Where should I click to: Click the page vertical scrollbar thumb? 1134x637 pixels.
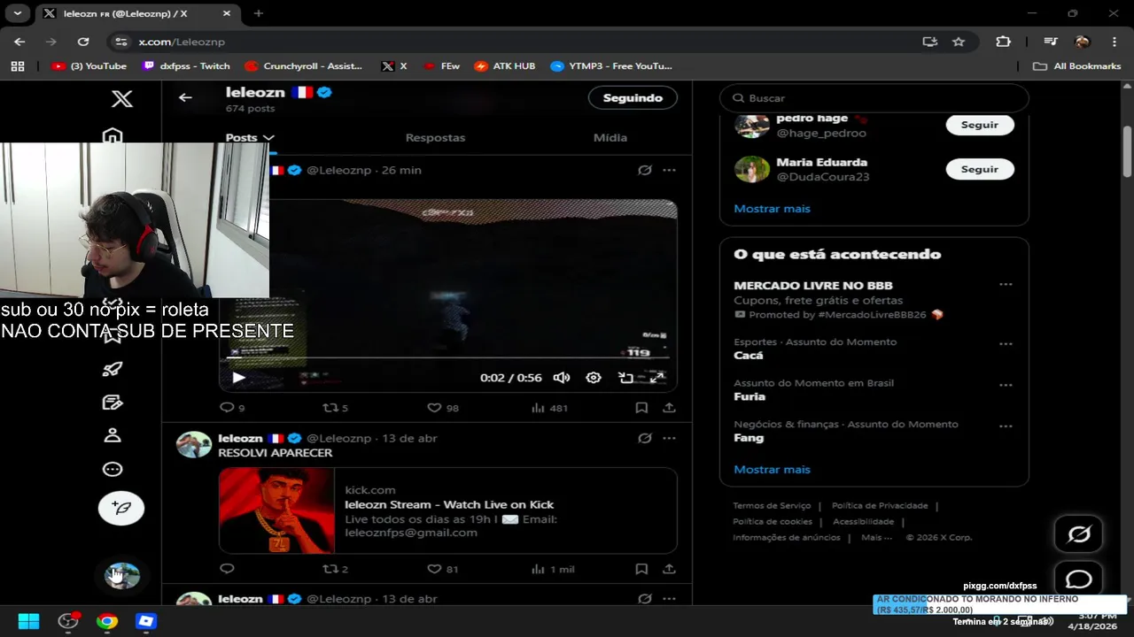click(x=1127, y=151)
